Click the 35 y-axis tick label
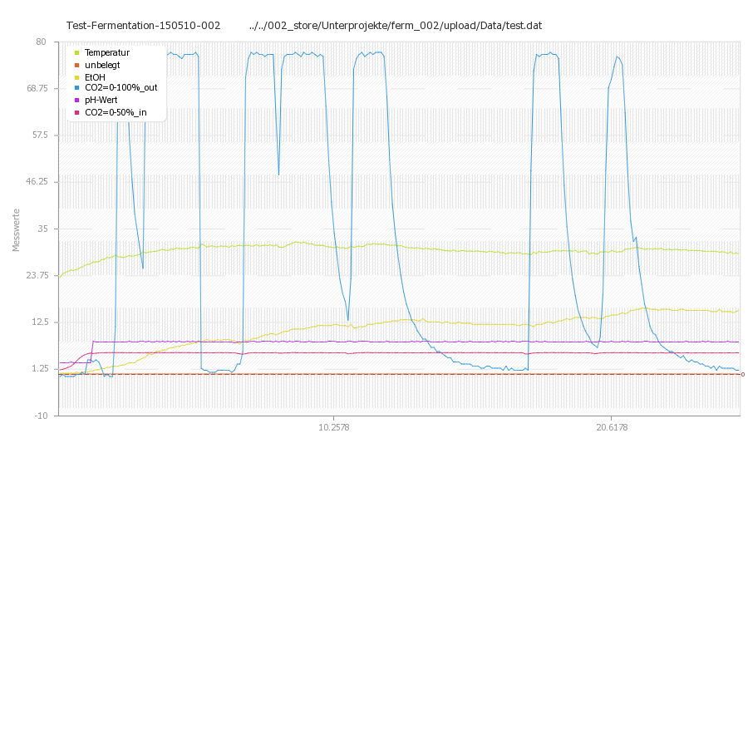 [41, 229]
